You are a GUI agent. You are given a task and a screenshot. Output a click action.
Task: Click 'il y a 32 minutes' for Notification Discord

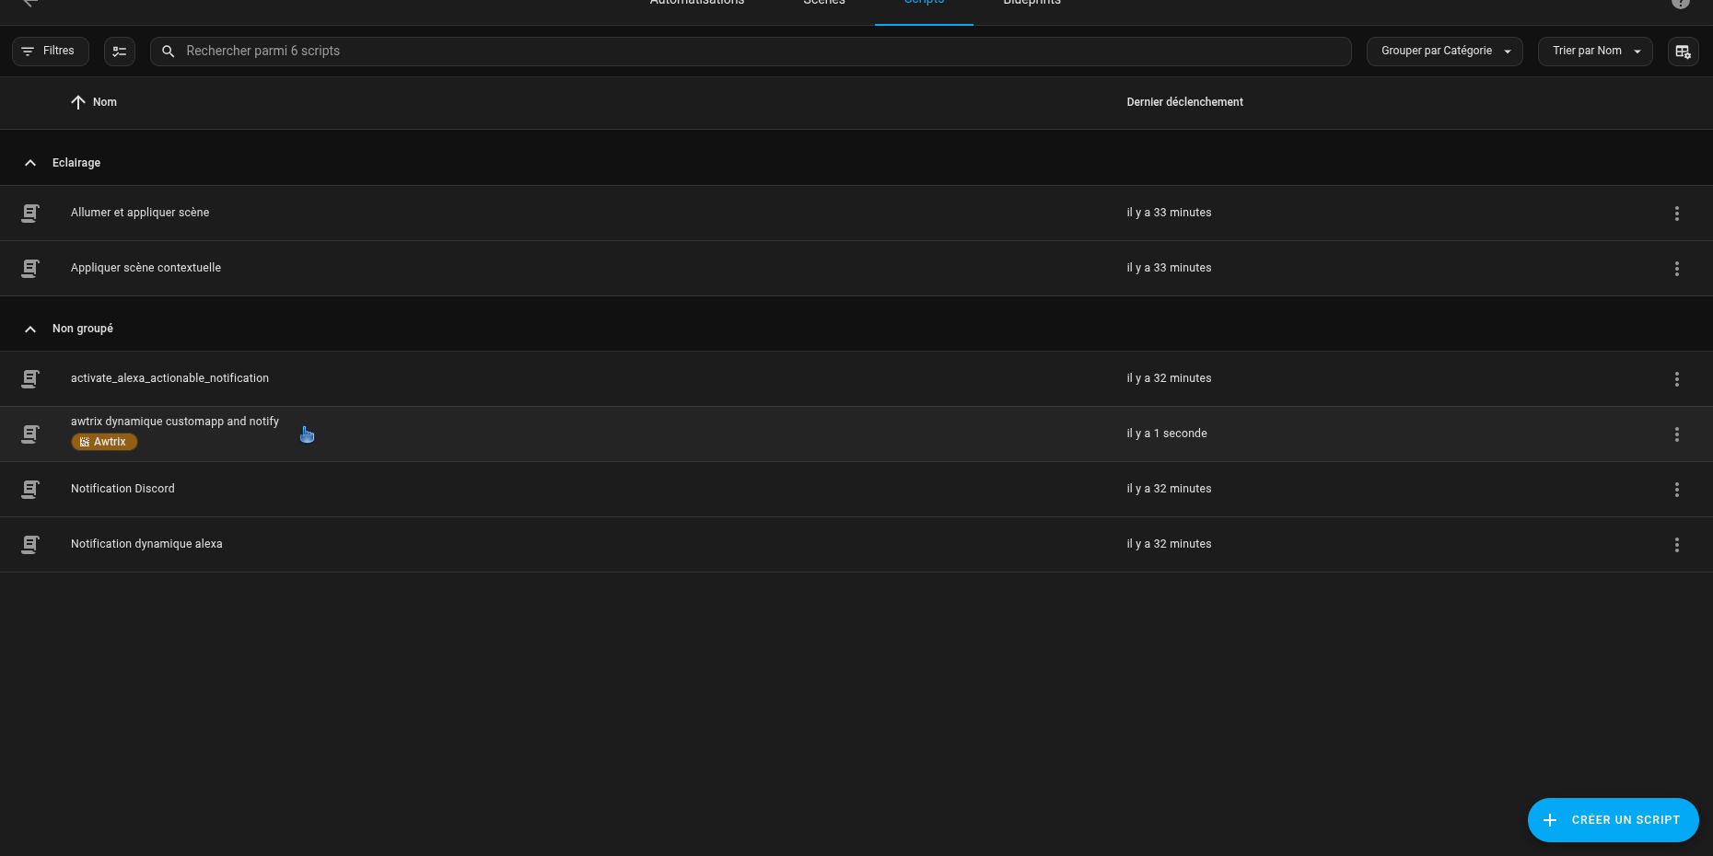pos(1169,489)
